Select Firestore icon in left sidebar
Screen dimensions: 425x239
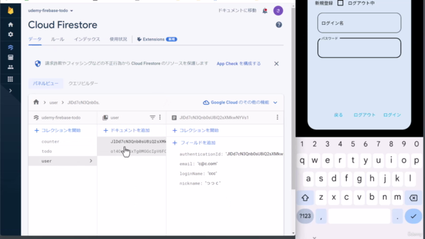tap(11, 47)
